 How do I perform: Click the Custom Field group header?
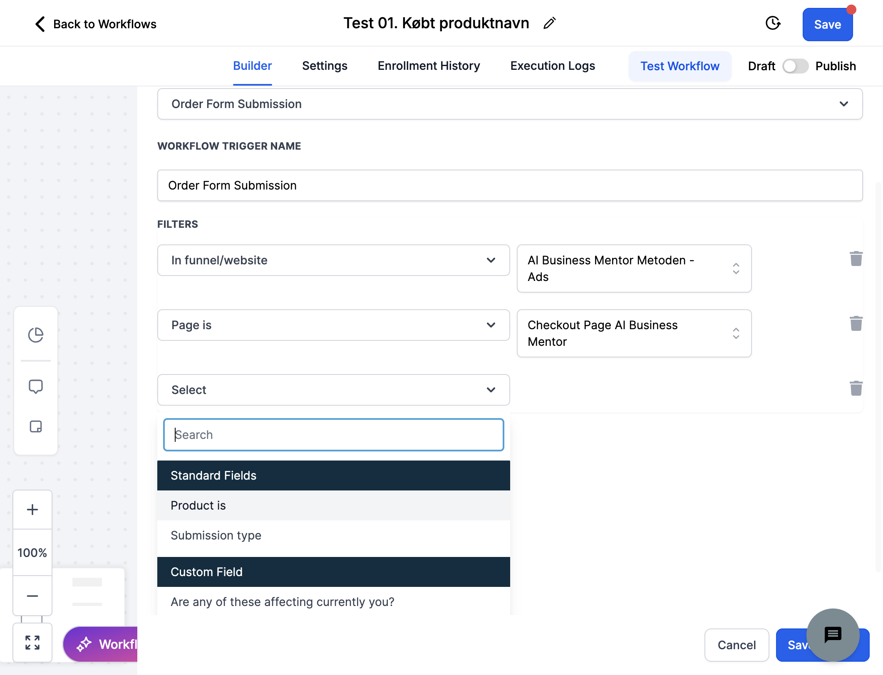point(334,572)
